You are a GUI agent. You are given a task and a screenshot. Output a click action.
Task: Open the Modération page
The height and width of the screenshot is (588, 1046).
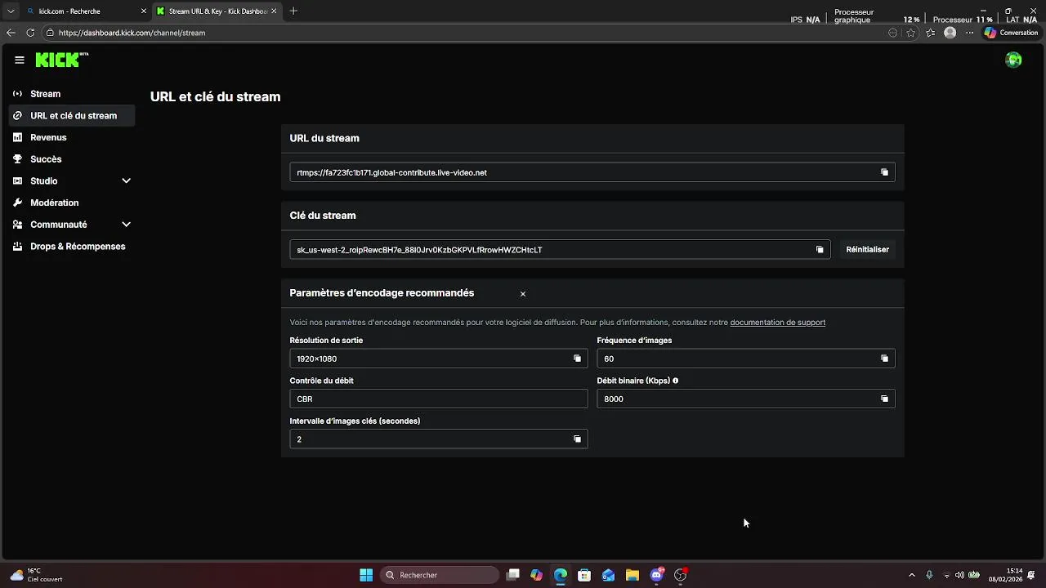point(72,203)
